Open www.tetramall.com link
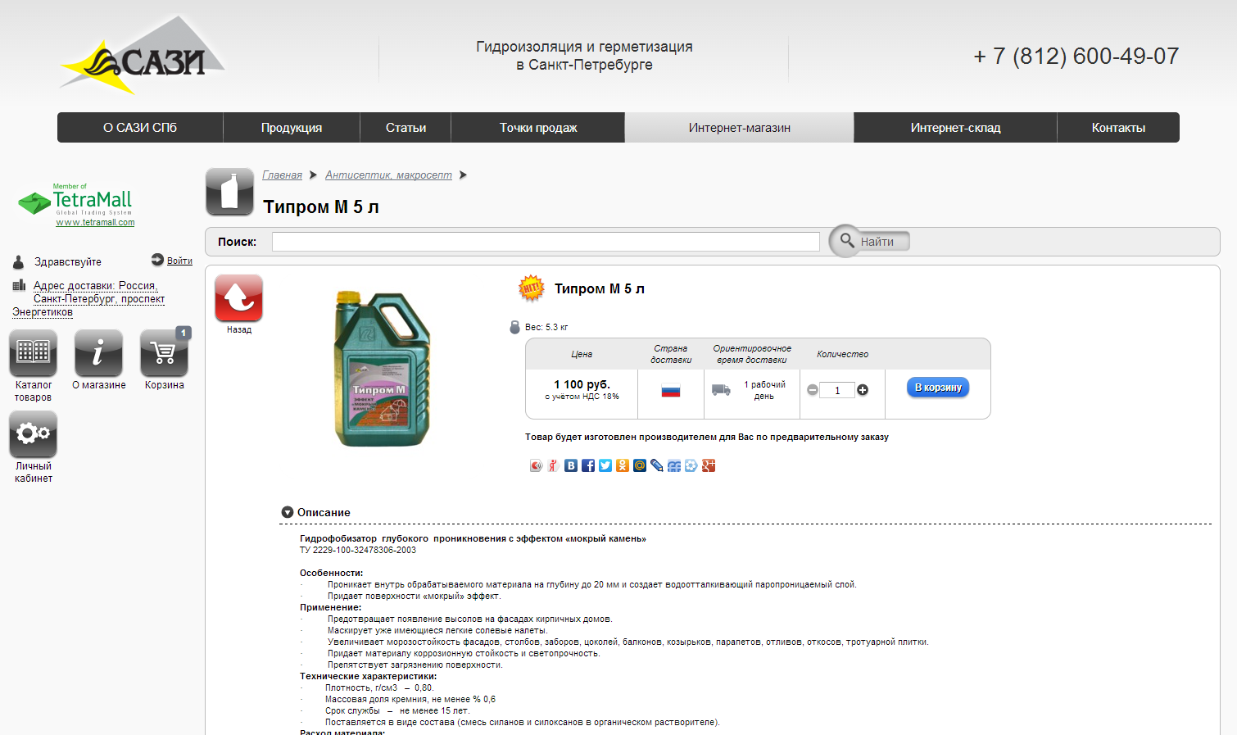 pyautogui.click(x=95, y=222)
